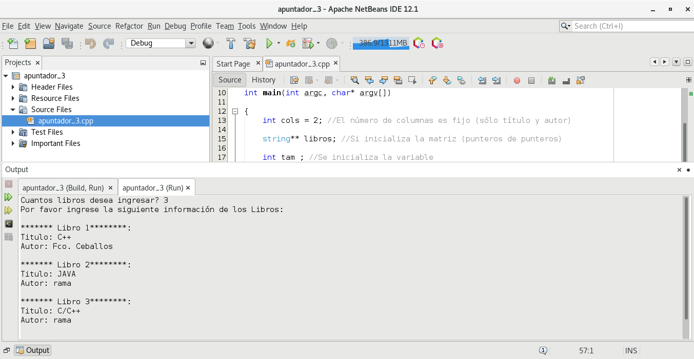
Task: Click the memory usage bar 386.9/1311MB
Action: coord(381,44)
